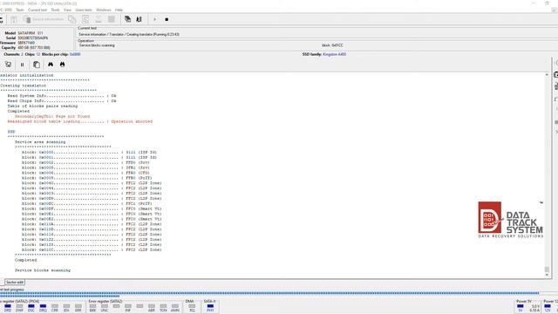
Task: Click the log vertical scrollbar thumb
Action: point(547,270)
